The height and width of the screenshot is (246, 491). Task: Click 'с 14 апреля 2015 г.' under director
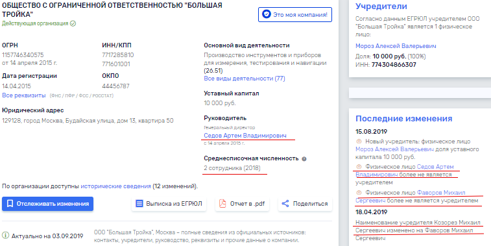pos(224,143)
